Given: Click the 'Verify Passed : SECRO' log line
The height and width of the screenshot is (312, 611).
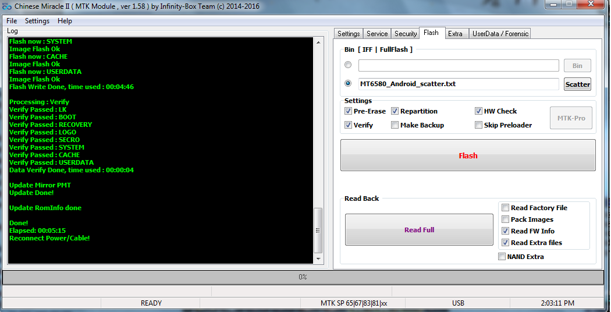Looking at the screenshot, I should 44,140.
